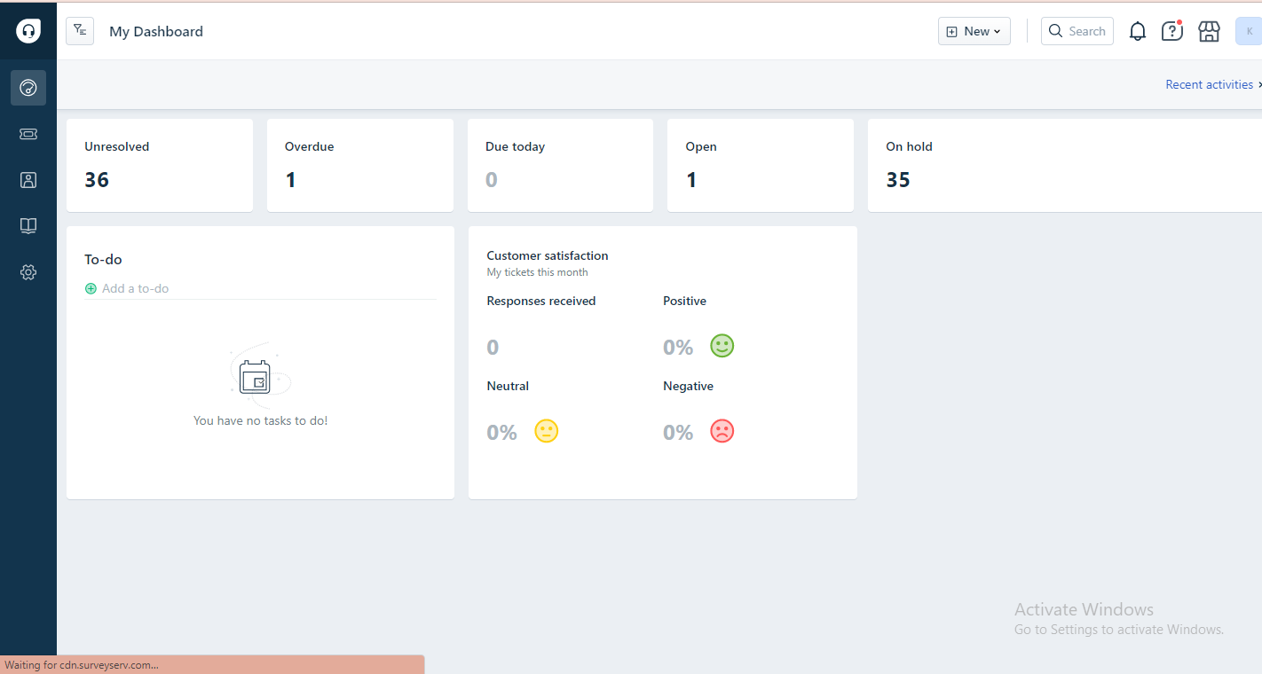Open the Unresolved tickets card
1262x674 pixels.
coord(160,166)
